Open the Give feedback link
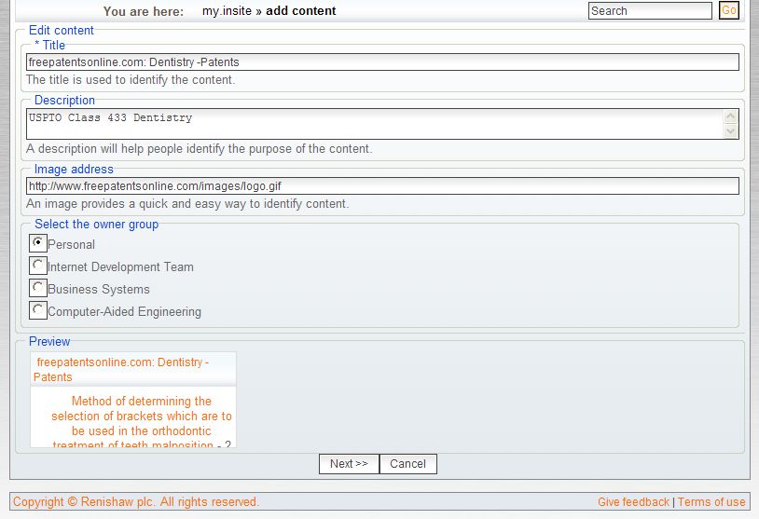 pyautogui.click(x=633, y=502)
